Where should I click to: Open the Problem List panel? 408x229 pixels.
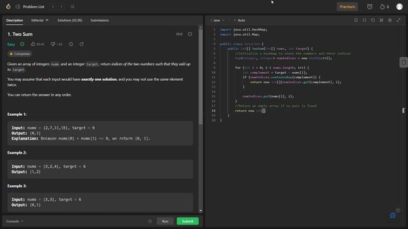pos(30,7)
